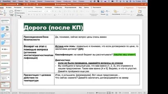Screen dimensions: 168x94
Task: Select the first slide thumbnail
Action: (5, 21)
